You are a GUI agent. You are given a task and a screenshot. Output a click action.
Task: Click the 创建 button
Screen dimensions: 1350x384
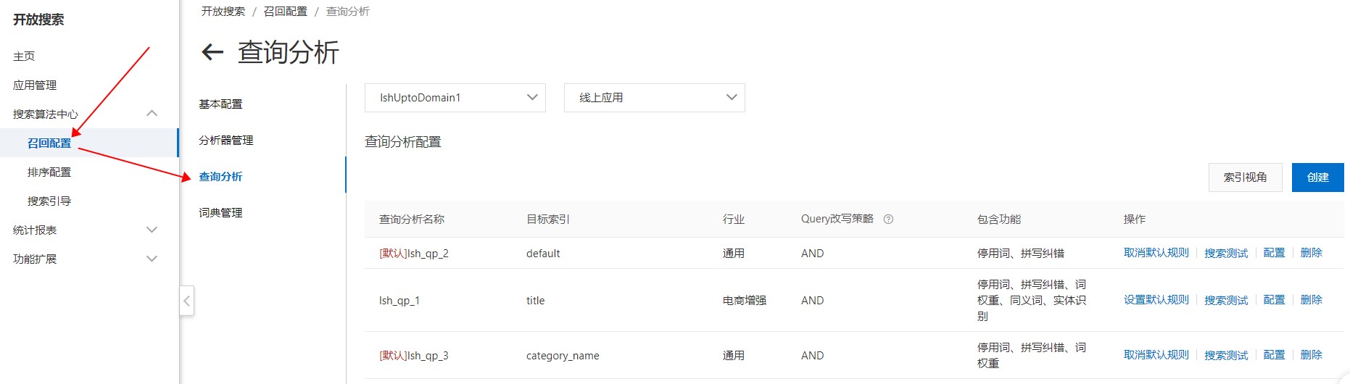(x=1317, y=178)
